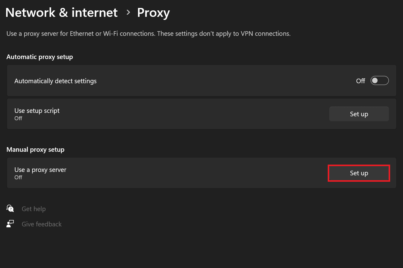Toggle the Automatically detect settings switch

(379, 80)
